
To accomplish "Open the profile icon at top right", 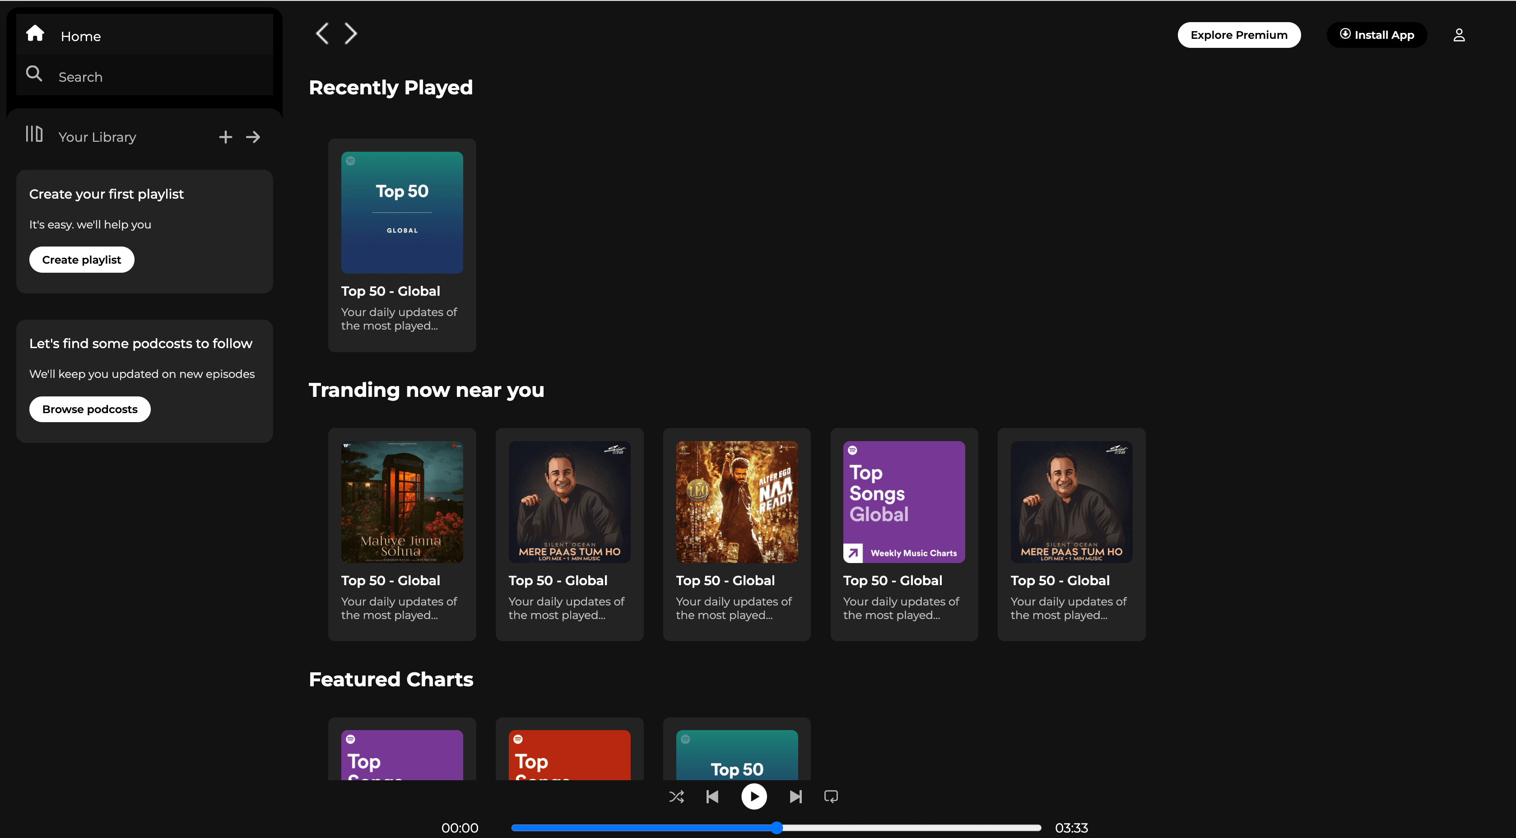I will [x=1460, y=35].
